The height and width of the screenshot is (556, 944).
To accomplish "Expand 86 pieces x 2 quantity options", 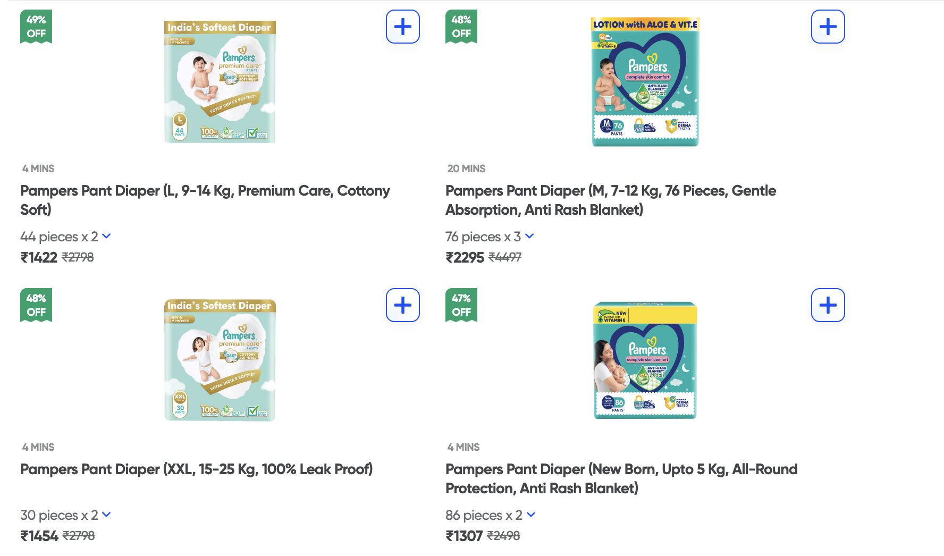I will [531, 515].
